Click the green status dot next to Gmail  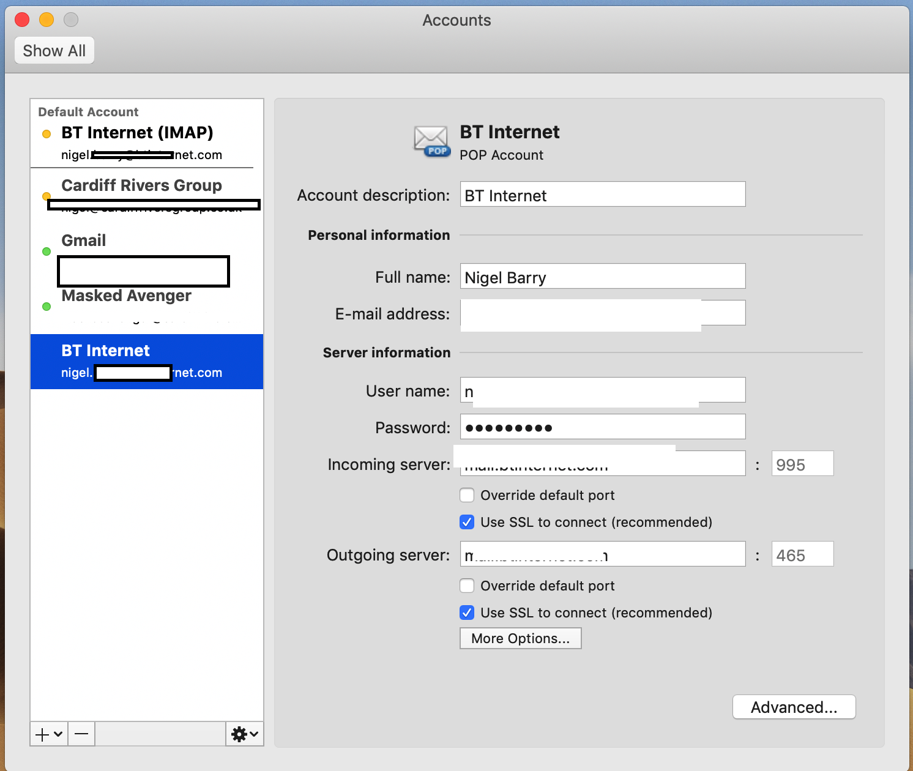click(x=47, y=251)
